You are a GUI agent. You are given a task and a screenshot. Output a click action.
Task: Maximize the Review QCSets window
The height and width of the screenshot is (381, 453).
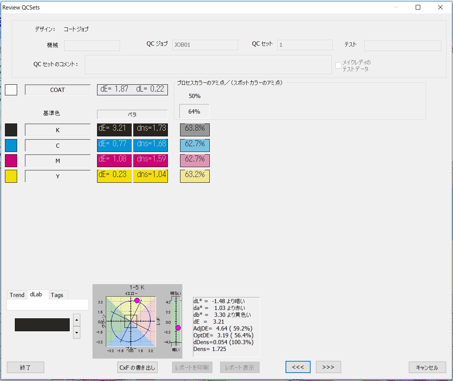[x=418, y=7]
